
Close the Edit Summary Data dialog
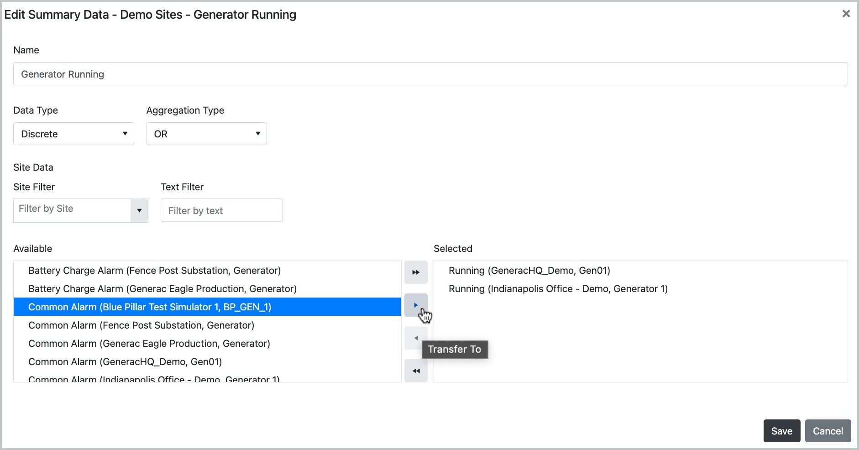[846, 14]
